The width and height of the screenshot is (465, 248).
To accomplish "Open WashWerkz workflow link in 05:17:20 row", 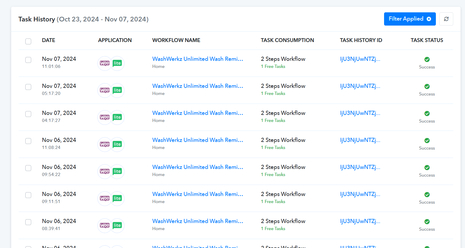I will click(198, 86).
